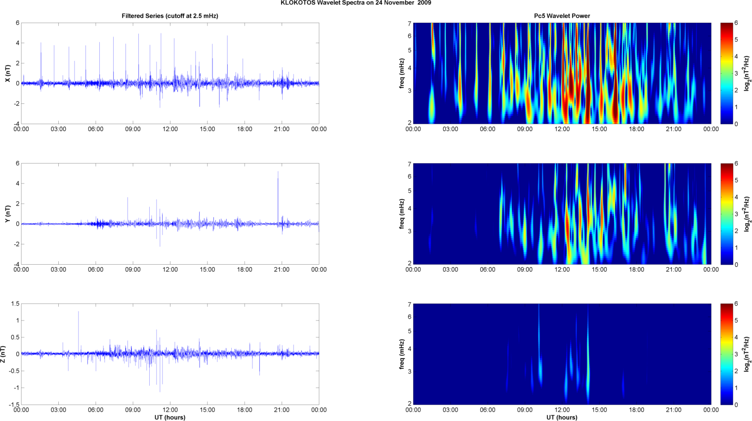Click the '1.5' tick on the Z axis

[15, 304]
